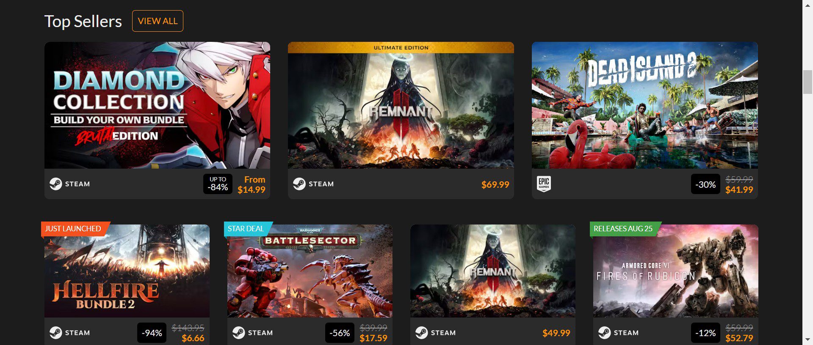Click the Steam icon under Remnant II $49.99

[421, 333]
